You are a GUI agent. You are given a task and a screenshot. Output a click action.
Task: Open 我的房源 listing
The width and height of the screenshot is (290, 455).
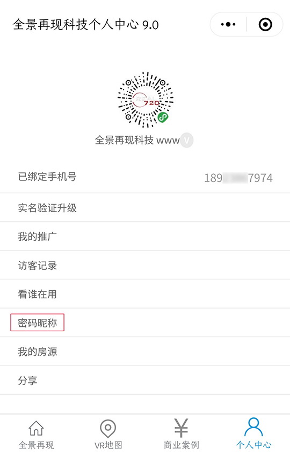pos(145,352)
